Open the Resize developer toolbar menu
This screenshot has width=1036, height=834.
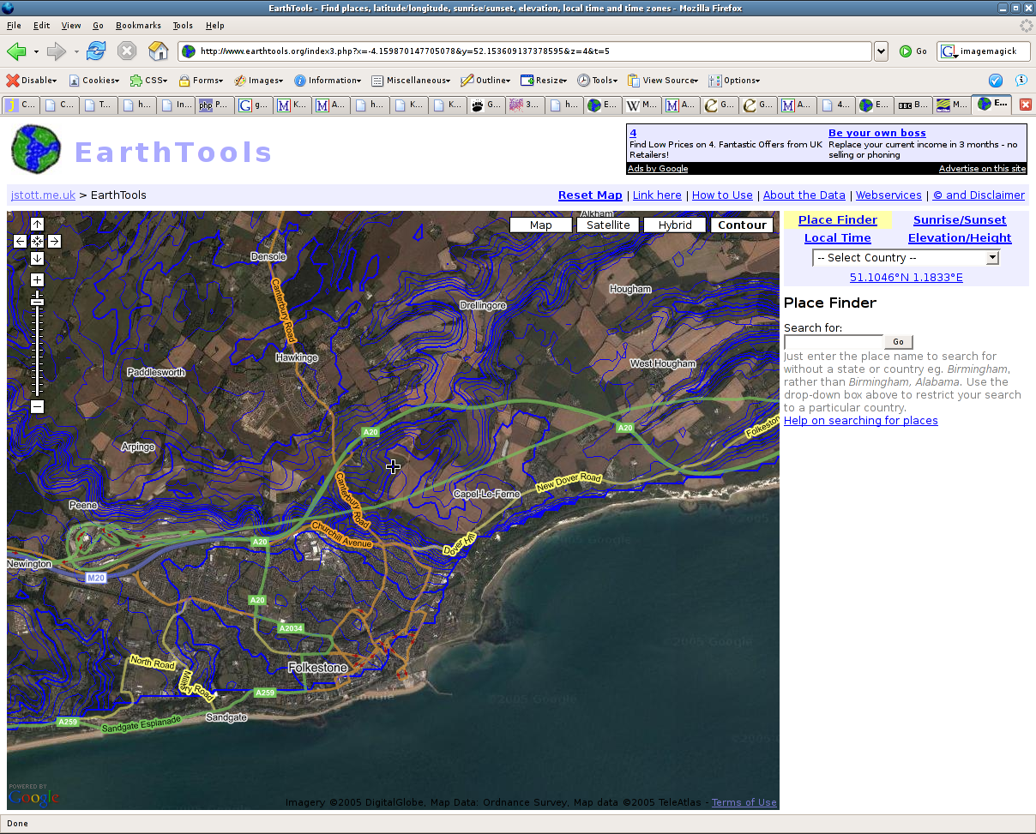point(545,81)
